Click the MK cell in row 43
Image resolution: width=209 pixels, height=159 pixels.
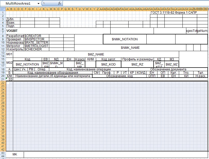coord(15,154)
